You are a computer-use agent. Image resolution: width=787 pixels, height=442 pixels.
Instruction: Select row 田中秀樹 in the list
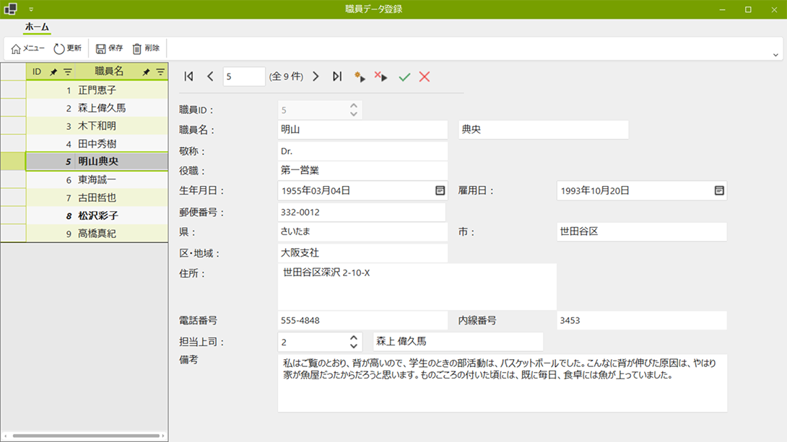tap(97, 143)
